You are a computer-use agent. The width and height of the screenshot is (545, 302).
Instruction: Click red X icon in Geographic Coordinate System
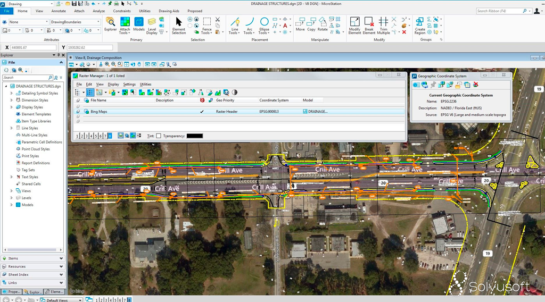(475, 85)
